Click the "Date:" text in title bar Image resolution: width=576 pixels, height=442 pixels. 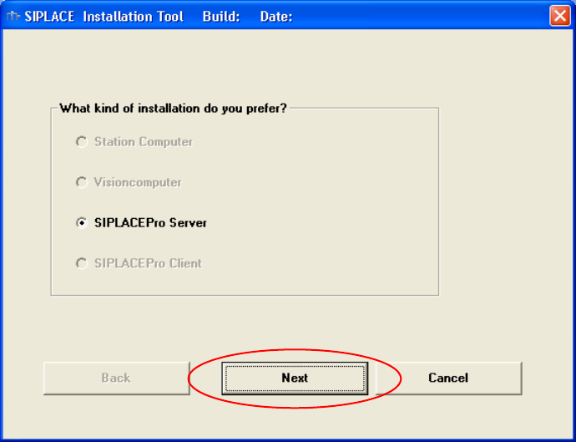click(x=275, y=16)
